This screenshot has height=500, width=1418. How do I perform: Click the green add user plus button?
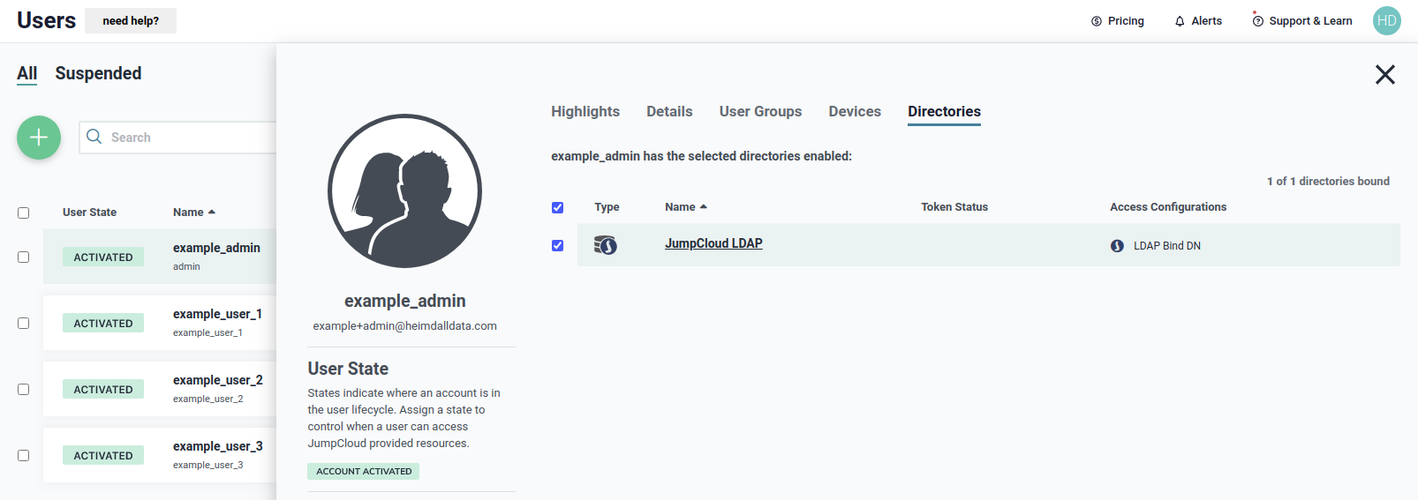click(39, 138)
